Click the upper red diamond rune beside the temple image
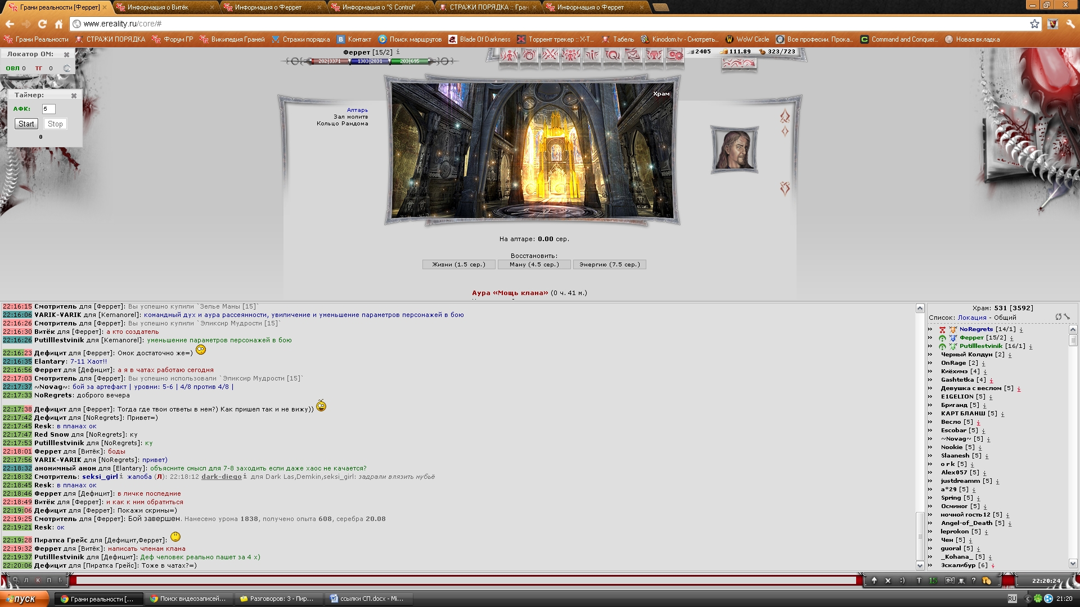This screenshot has height=607, width=1080. tap(785, 116)
